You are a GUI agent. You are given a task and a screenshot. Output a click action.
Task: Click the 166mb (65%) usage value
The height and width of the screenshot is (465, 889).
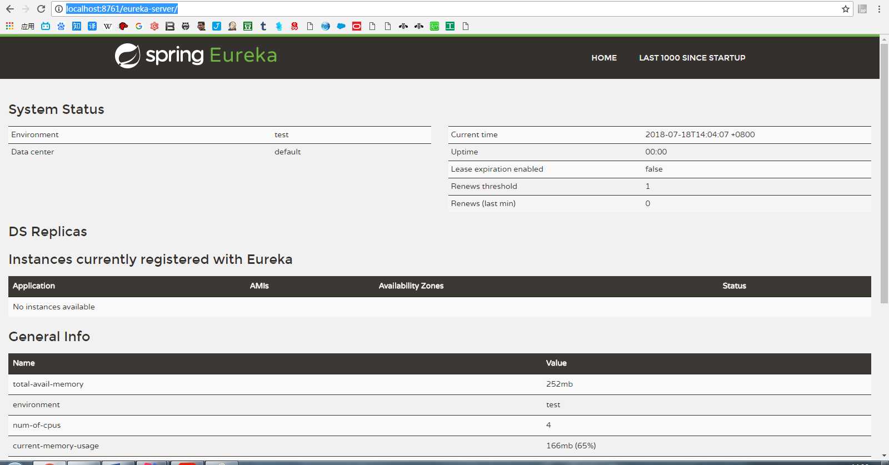571,446
